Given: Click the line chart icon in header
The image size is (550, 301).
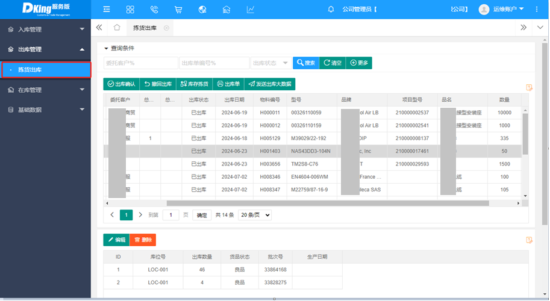Looking at the screenshot, I should pyautogui.click(x=251, y=10).
